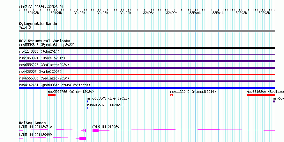This screenshot has height=142, width=284.
Task: Click the chr7:32492384..32503424 coordinate label
Action: click(x=41, y=7)
